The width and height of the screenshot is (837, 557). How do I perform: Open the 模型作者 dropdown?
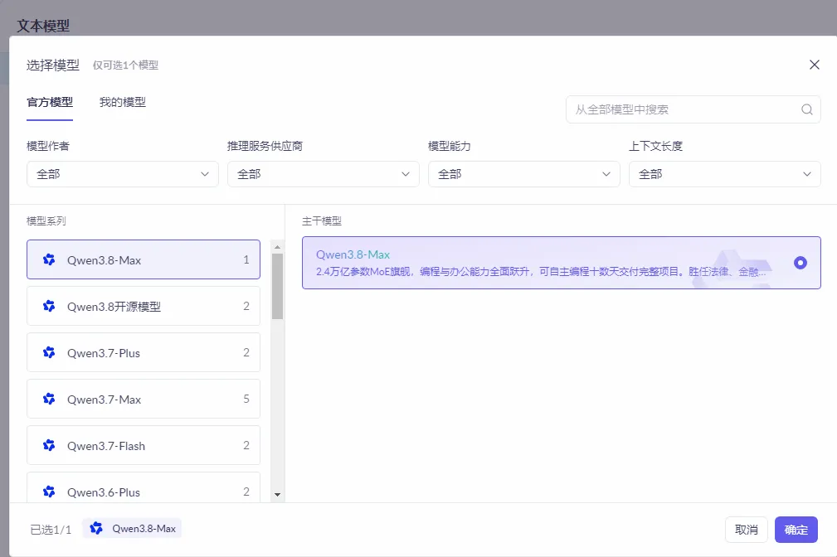[x=123, y=174]
